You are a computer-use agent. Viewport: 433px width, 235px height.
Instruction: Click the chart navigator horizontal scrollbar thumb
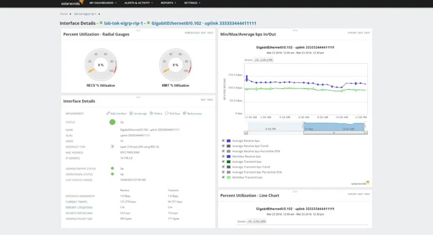pyautogui.click(x=334, y=133)
